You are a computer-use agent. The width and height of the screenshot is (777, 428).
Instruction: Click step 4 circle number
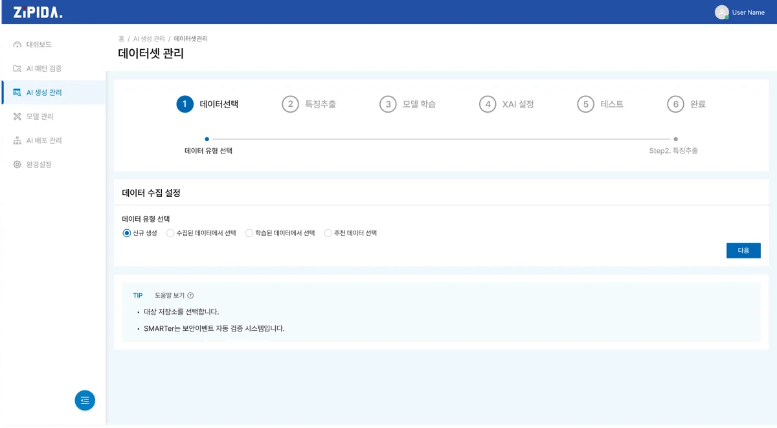(x=488, y=104)
